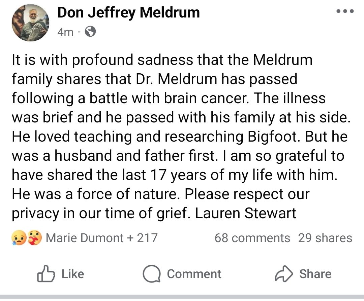Select the Lauren Stewart signature text

pyautogui.click(x=246, y=213)
